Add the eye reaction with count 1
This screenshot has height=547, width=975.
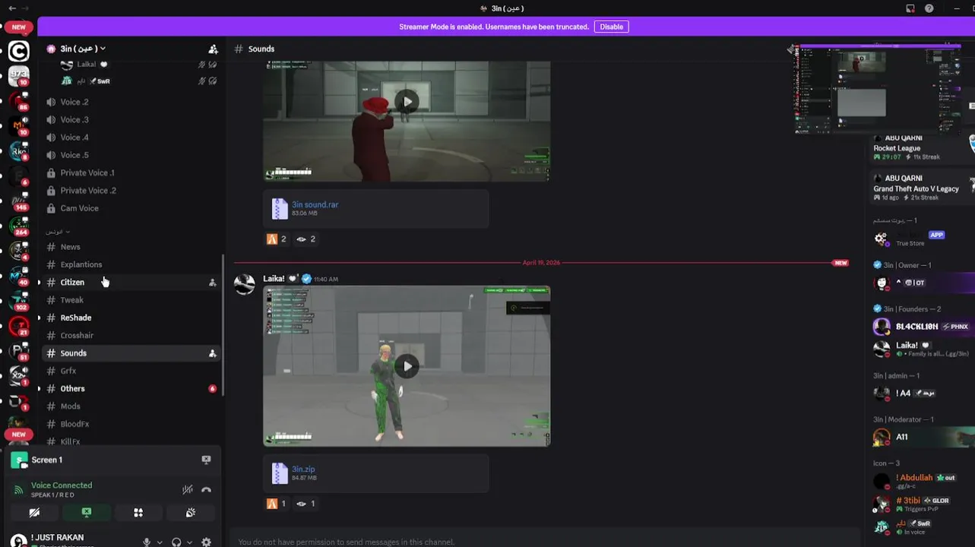(x=305, y=503)
